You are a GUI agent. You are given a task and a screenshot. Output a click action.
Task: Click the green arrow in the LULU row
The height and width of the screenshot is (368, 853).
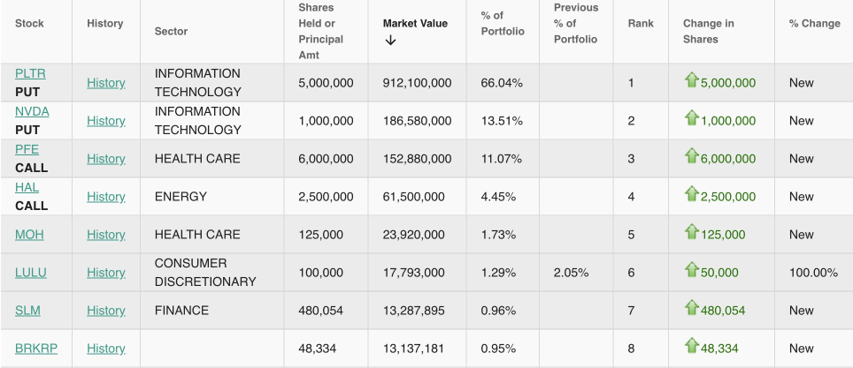(691, 271)
